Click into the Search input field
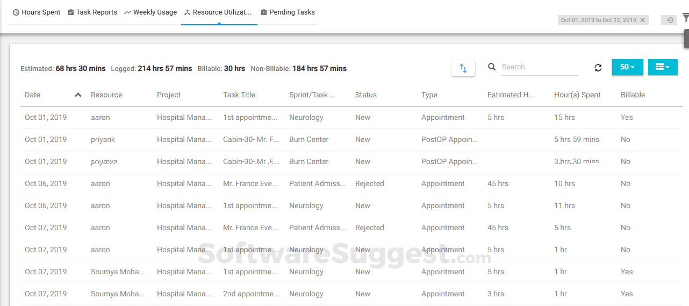 pos(539,67)
